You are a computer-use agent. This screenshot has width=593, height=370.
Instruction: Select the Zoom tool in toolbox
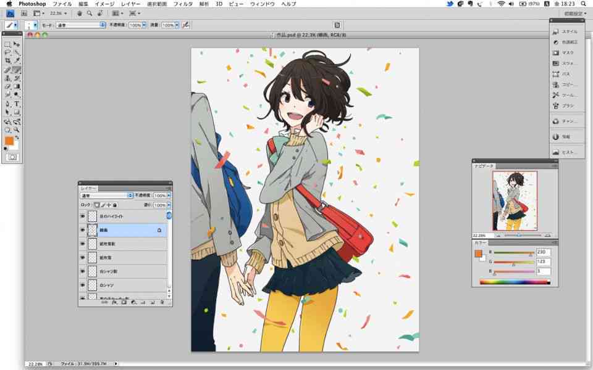tap(17, 130)
